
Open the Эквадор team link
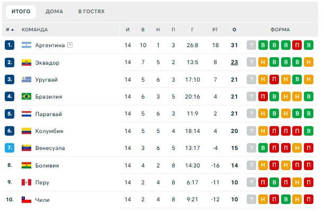coord(47,63)
